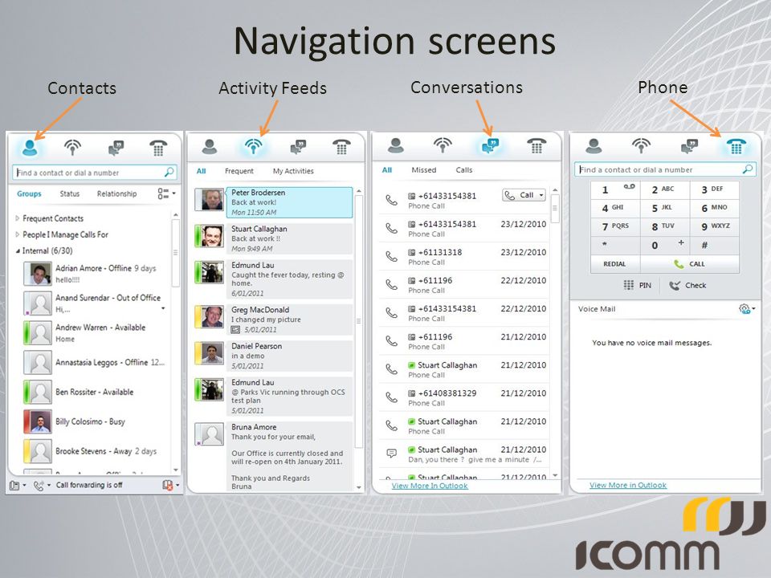This screenshot has height=578, width=771.
Task: Open contact layout options dropdown
Action: point(166,193)
